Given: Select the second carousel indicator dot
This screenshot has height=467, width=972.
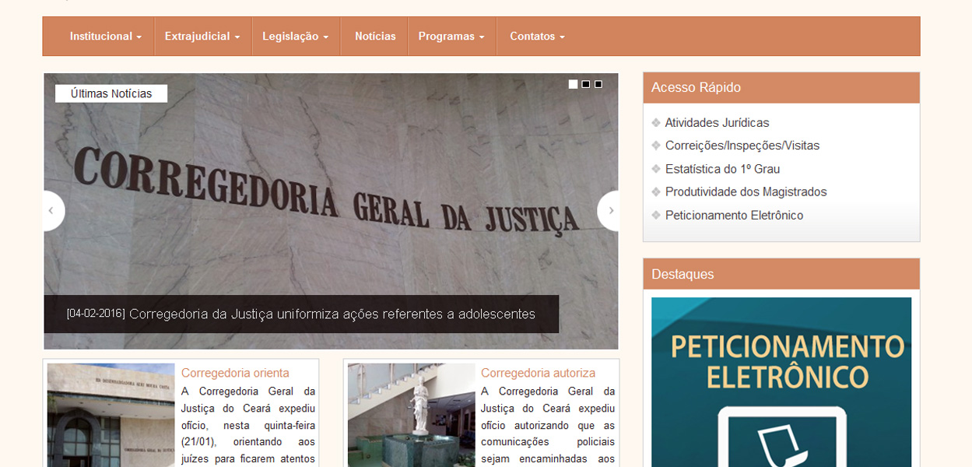Looking at the screenshot, I should click(586, 83).
